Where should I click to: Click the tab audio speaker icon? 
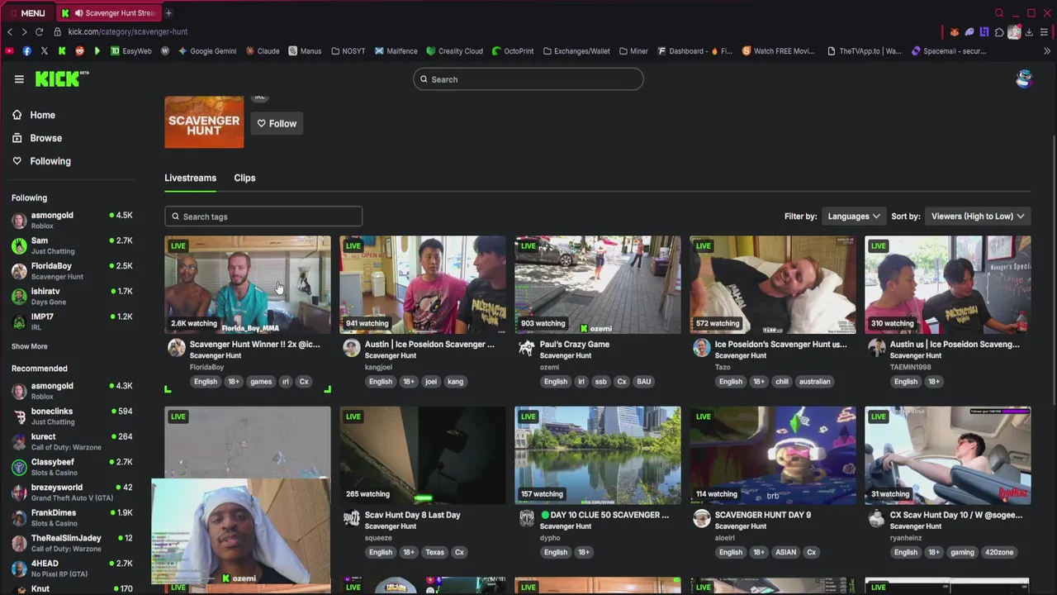point(79,13)
